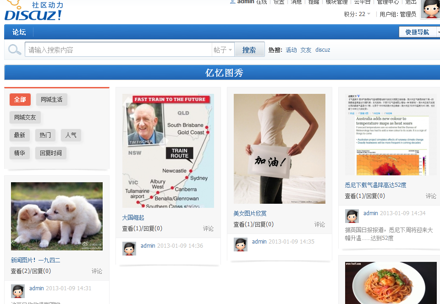Click the search magnifier icon
This screenshot has width=440, height=304.
point(14,50)
